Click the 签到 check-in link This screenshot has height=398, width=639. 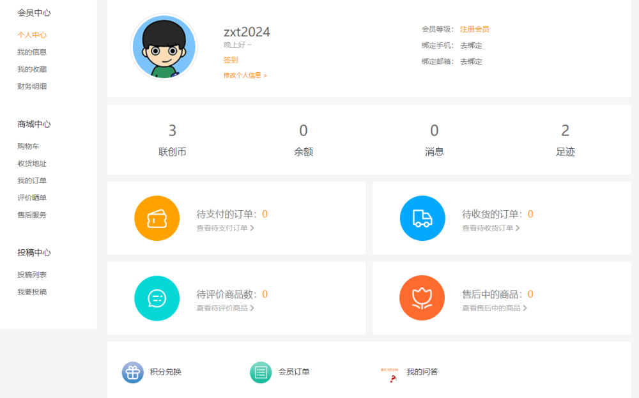pyautogui.click(x=231, y=60)
